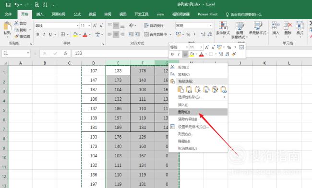
Task: Open the Formulas (公式) tab
Action: (x=77, y=14)
